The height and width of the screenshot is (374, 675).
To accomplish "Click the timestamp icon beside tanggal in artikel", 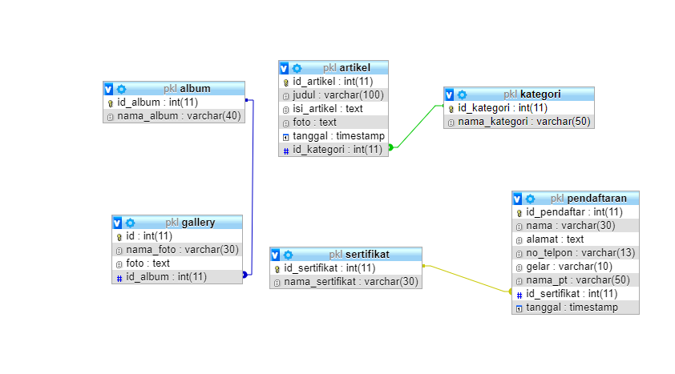I will pos(286,136).
